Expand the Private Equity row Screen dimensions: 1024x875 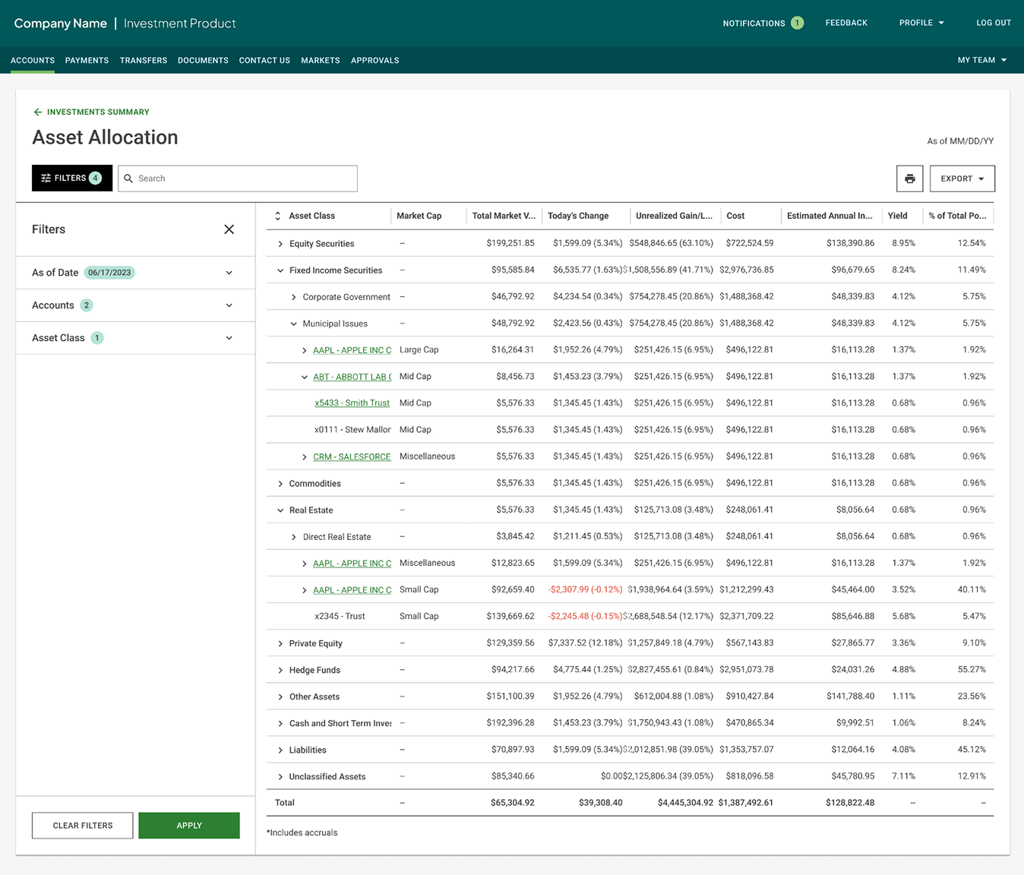[280, 643]
